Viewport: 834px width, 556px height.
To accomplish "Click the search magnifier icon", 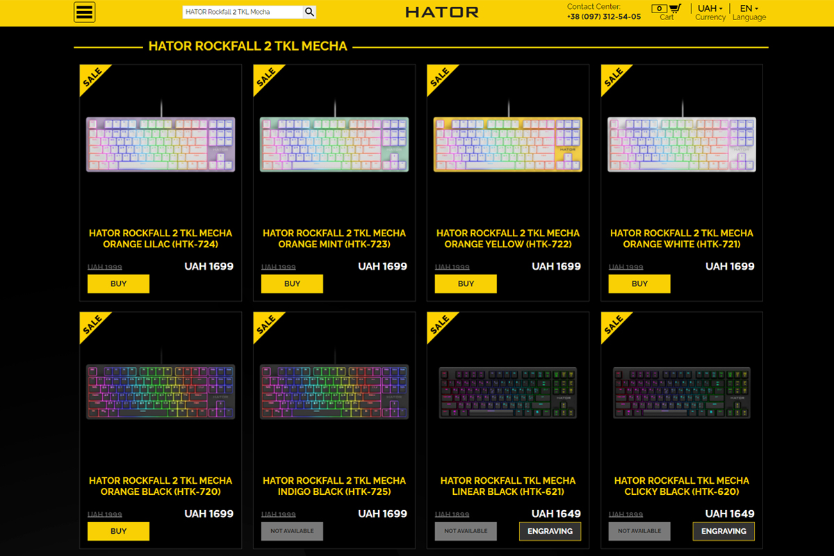I will tap(310, 12).
